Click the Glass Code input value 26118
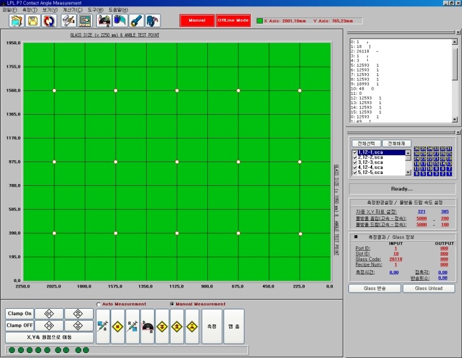 click(396, 259)
